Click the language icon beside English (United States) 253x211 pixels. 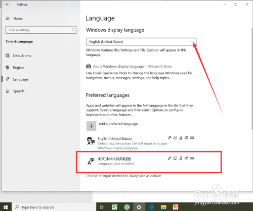(91, 141)
